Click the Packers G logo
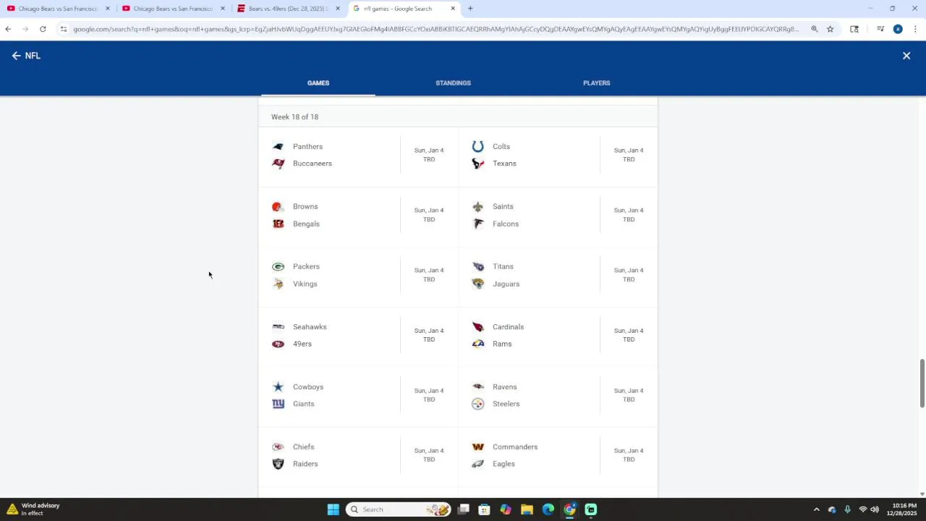This screenshot has width=926, height=521. pyautogui.click(x=278, y=267)
